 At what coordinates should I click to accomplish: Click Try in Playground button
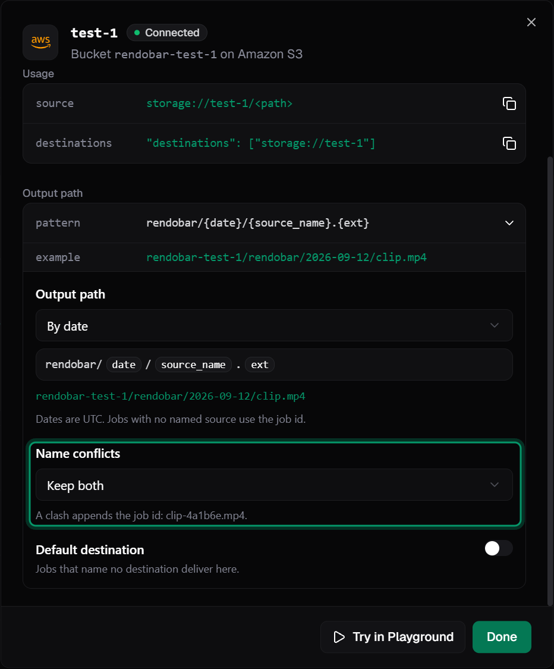tap(393, 637)
